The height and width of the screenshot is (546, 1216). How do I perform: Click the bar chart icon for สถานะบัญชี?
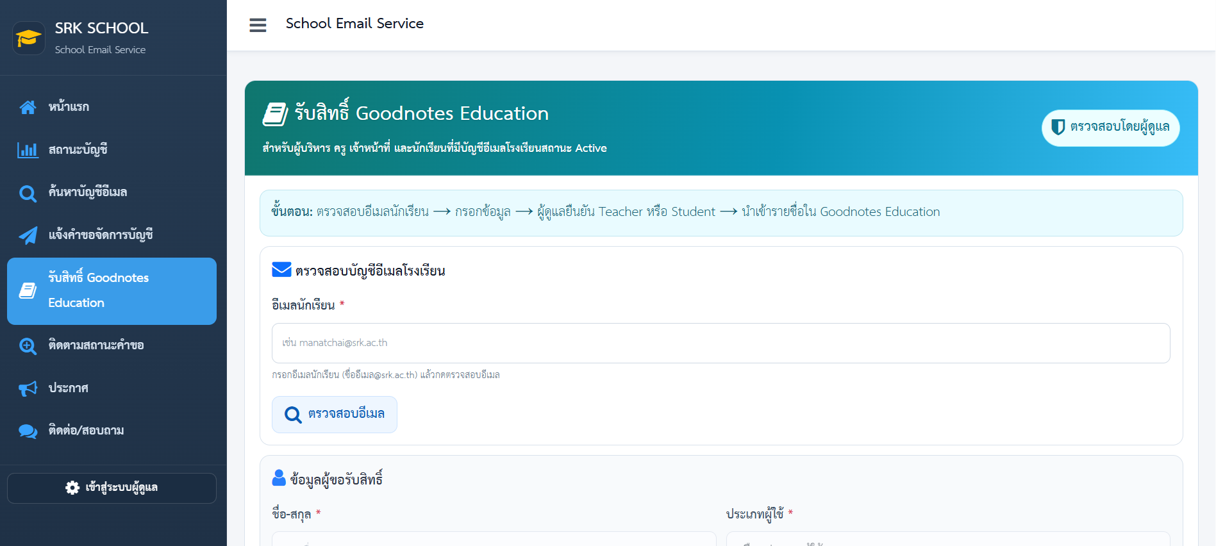pos(28,150)
